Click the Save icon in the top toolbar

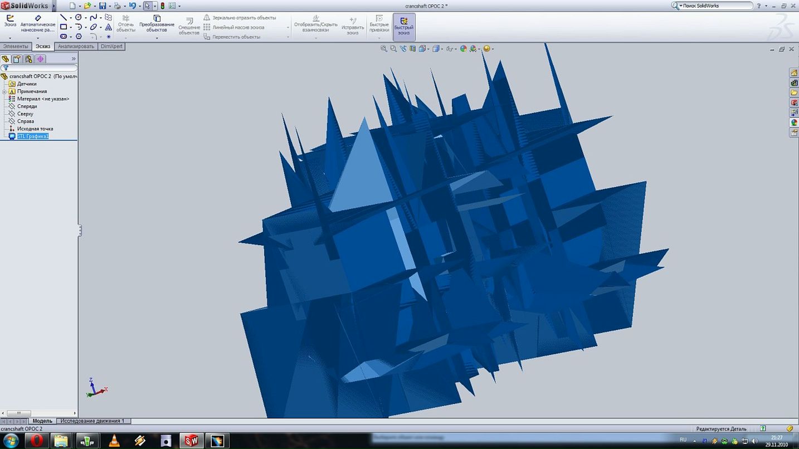point(103,6)
